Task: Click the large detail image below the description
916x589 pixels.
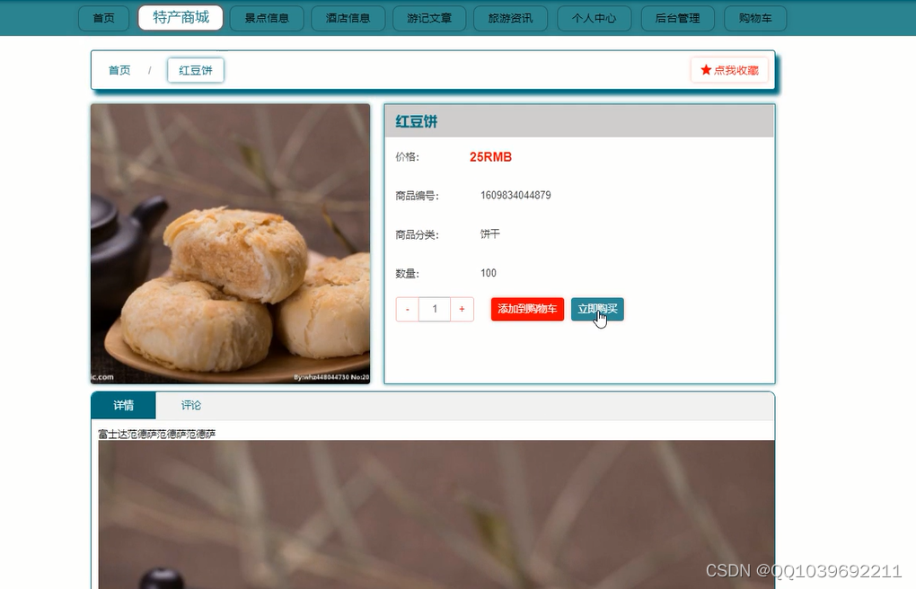Action: (436, 514)
